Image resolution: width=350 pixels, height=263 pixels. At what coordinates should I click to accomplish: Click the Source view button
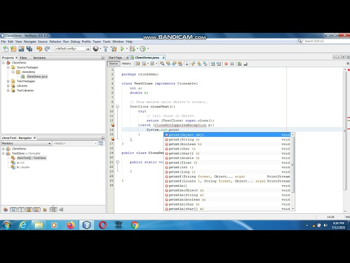point(113,64)
